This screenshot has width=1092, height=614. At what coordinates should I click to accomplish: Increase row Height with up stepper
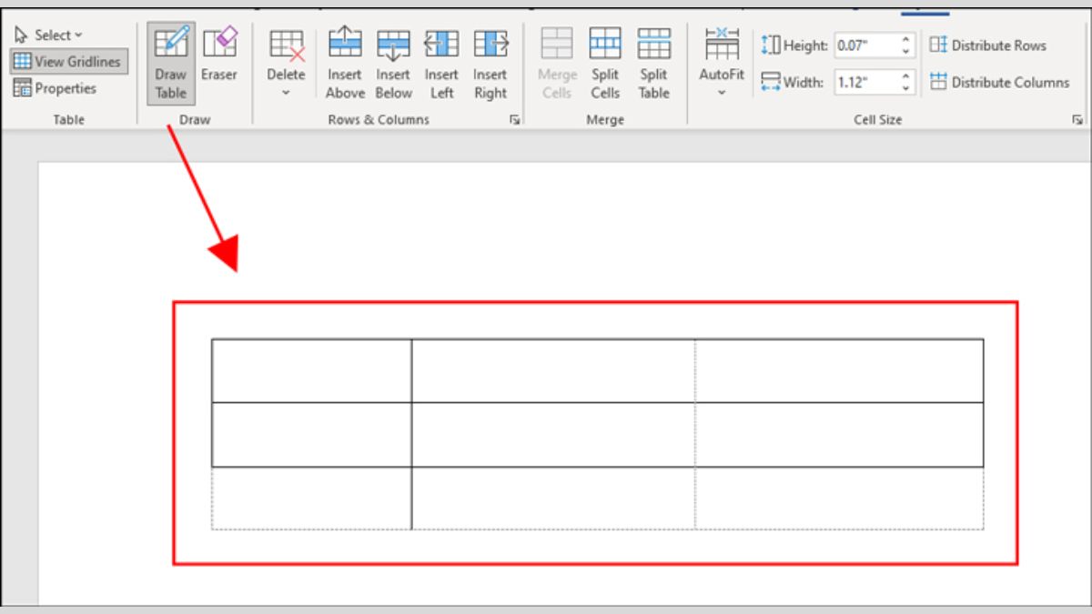(x=906, y=40)
